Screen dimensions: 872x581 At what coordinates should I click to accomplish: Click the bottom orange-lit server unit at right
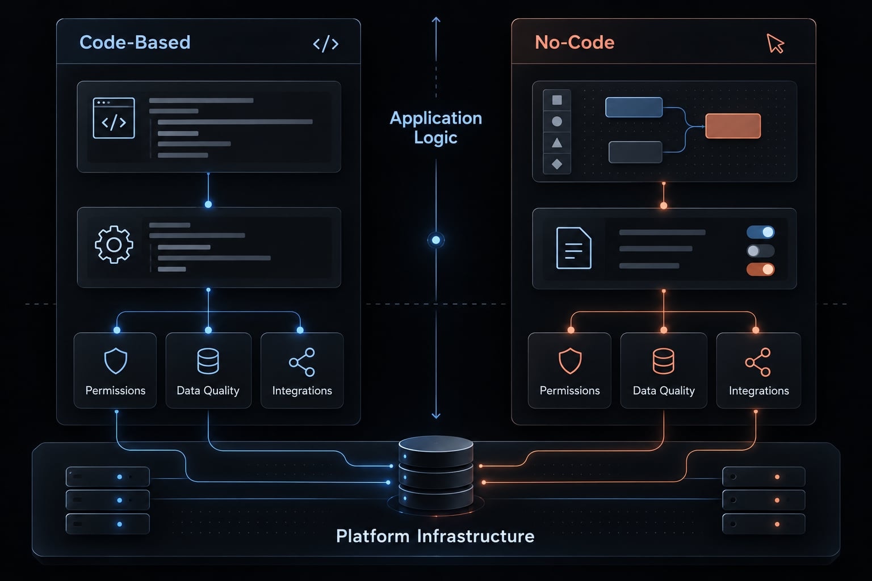tap(764, 524)
